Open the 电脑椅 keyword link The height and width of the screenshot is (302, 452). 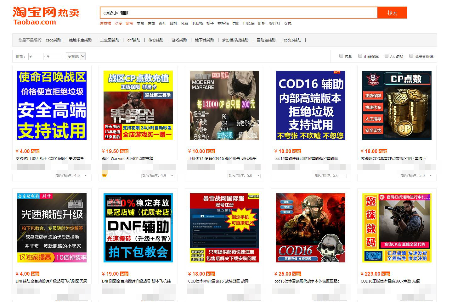(197, 24)
